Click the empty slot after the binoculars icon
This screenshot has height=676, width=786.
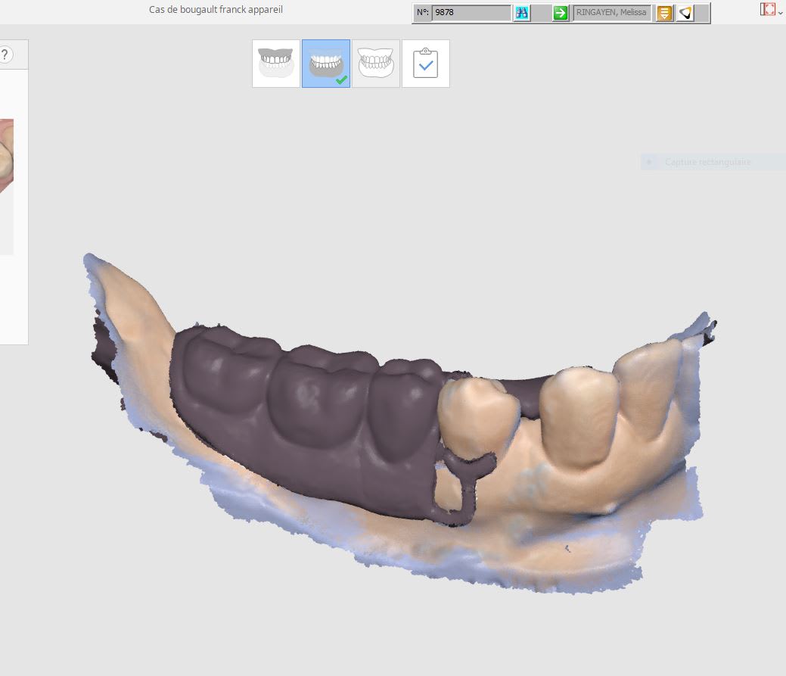coord(541,13)
